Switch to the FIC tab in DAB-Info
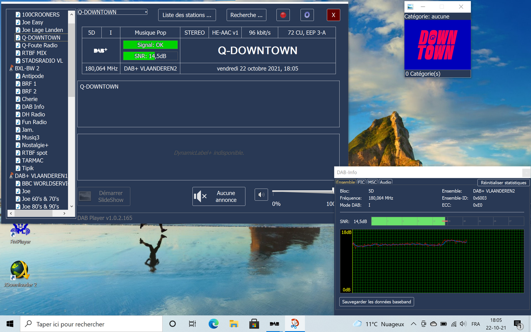 (x=361, y=182)
